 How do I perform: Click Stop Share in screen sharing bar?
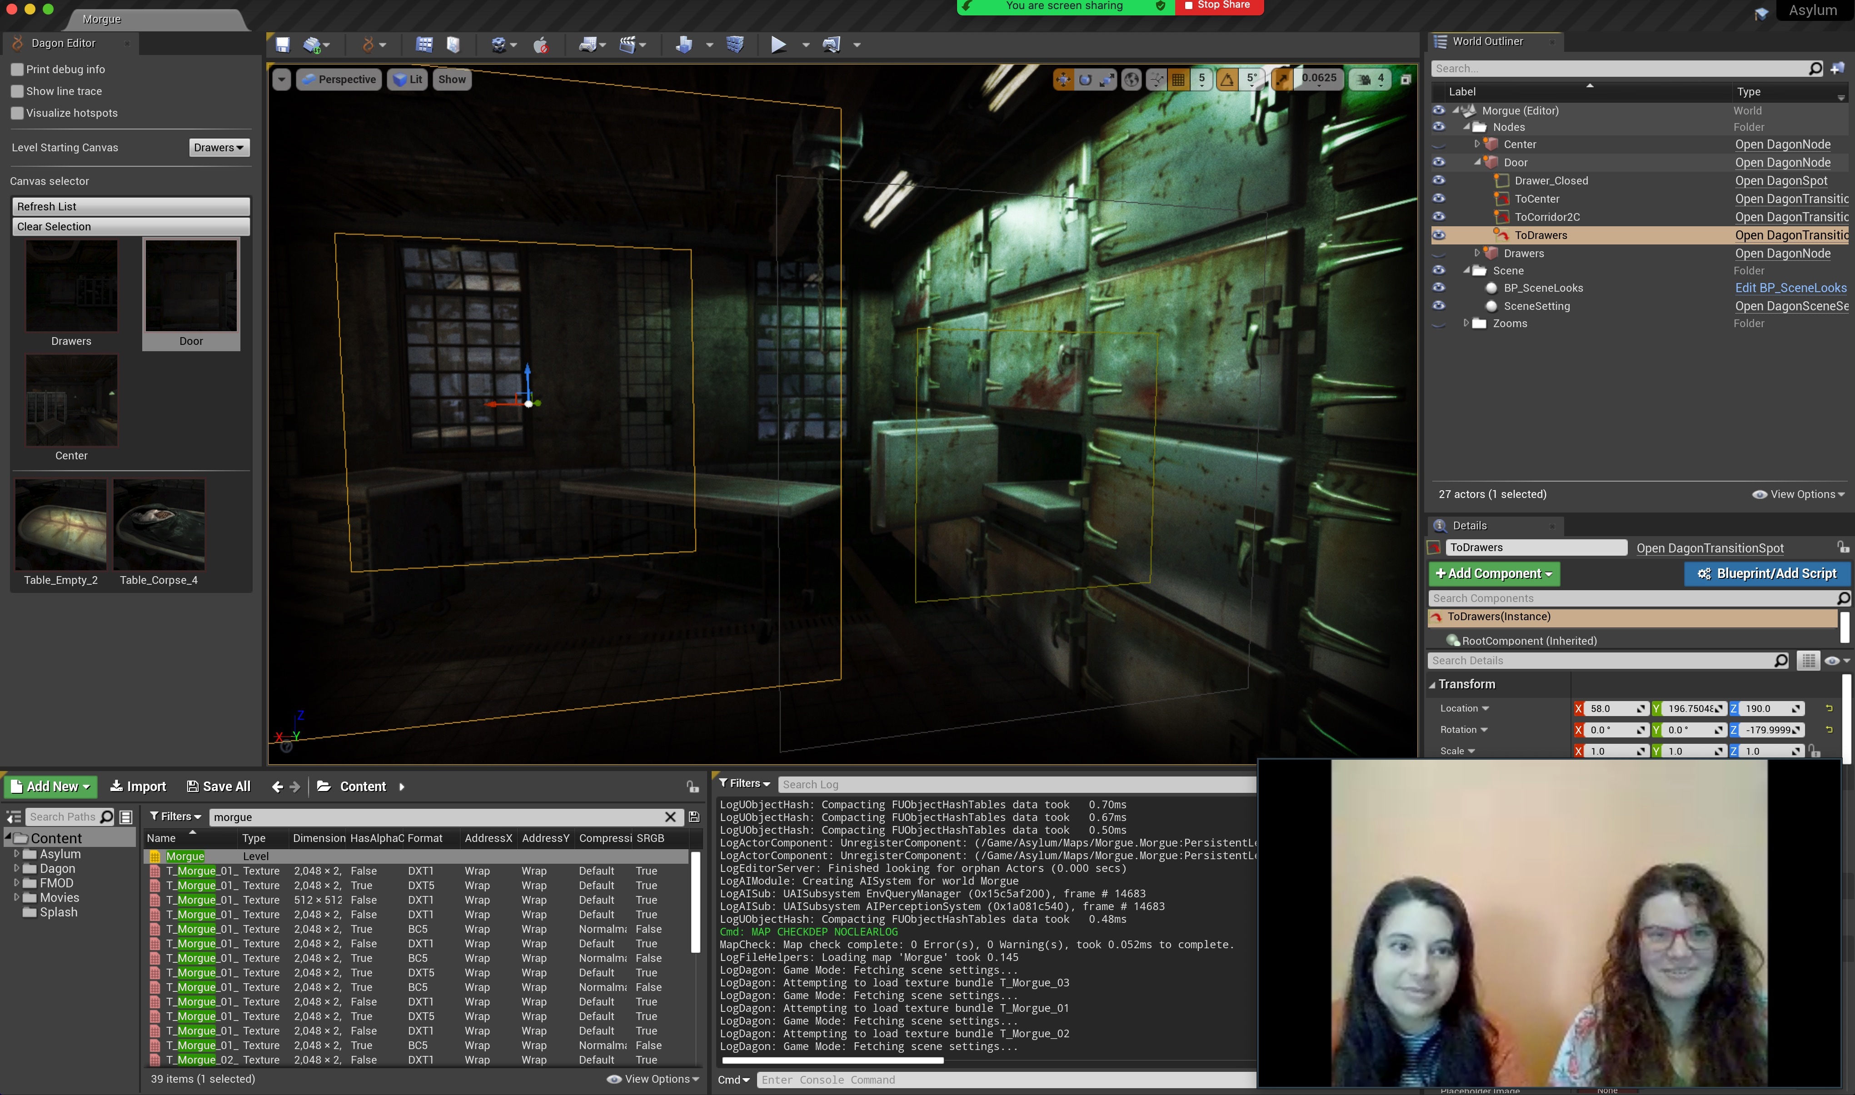[x=1220, y=6]
